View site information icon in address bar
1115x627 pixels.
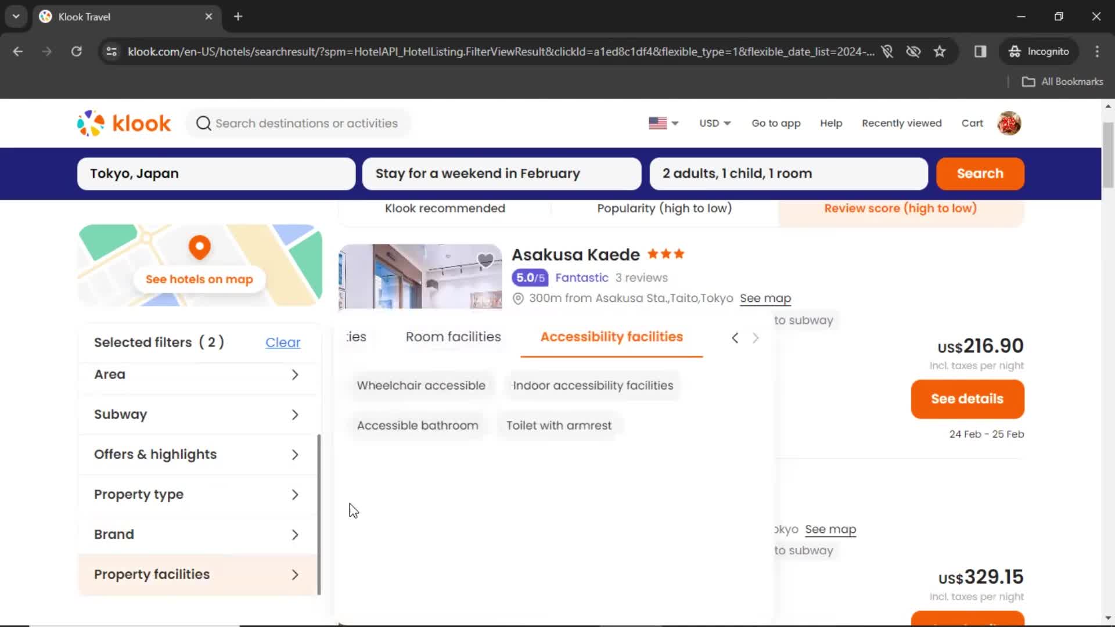pos(111,52)
